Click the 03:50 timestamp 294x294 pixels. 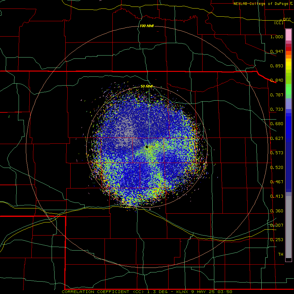(225, 292)
